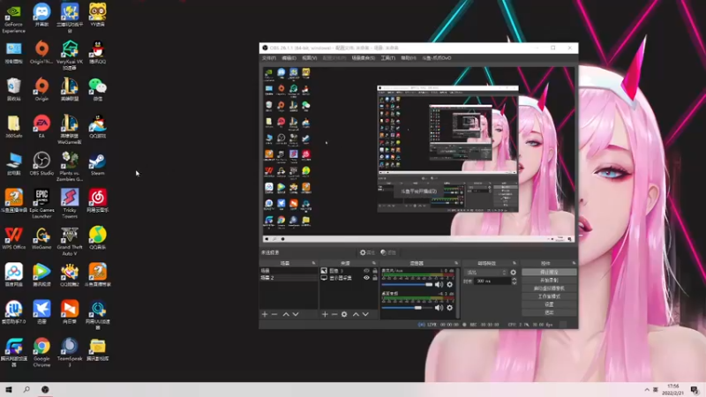Open source properties gear below sources list
The width and height of the screenshot is (706, 397).
pos(344,314)
